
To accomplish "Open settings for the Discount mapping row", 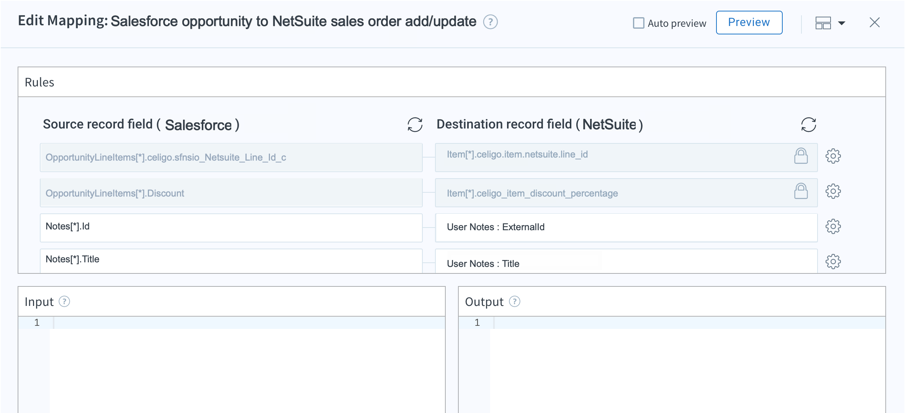I will tap(833, 191).
